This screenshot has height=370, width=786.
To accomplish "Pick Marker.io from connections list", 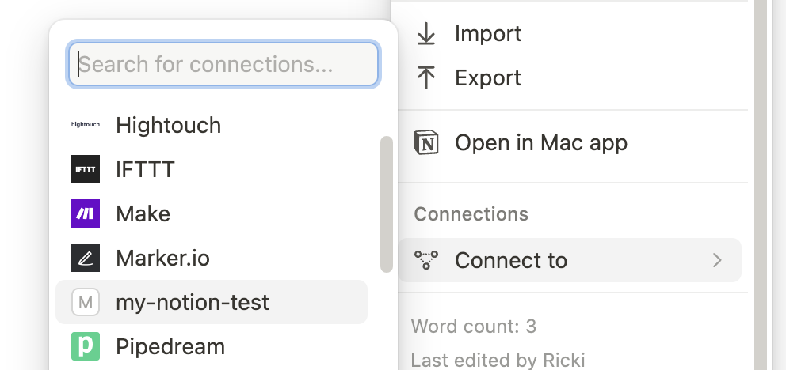I will (x=162, y=258).
